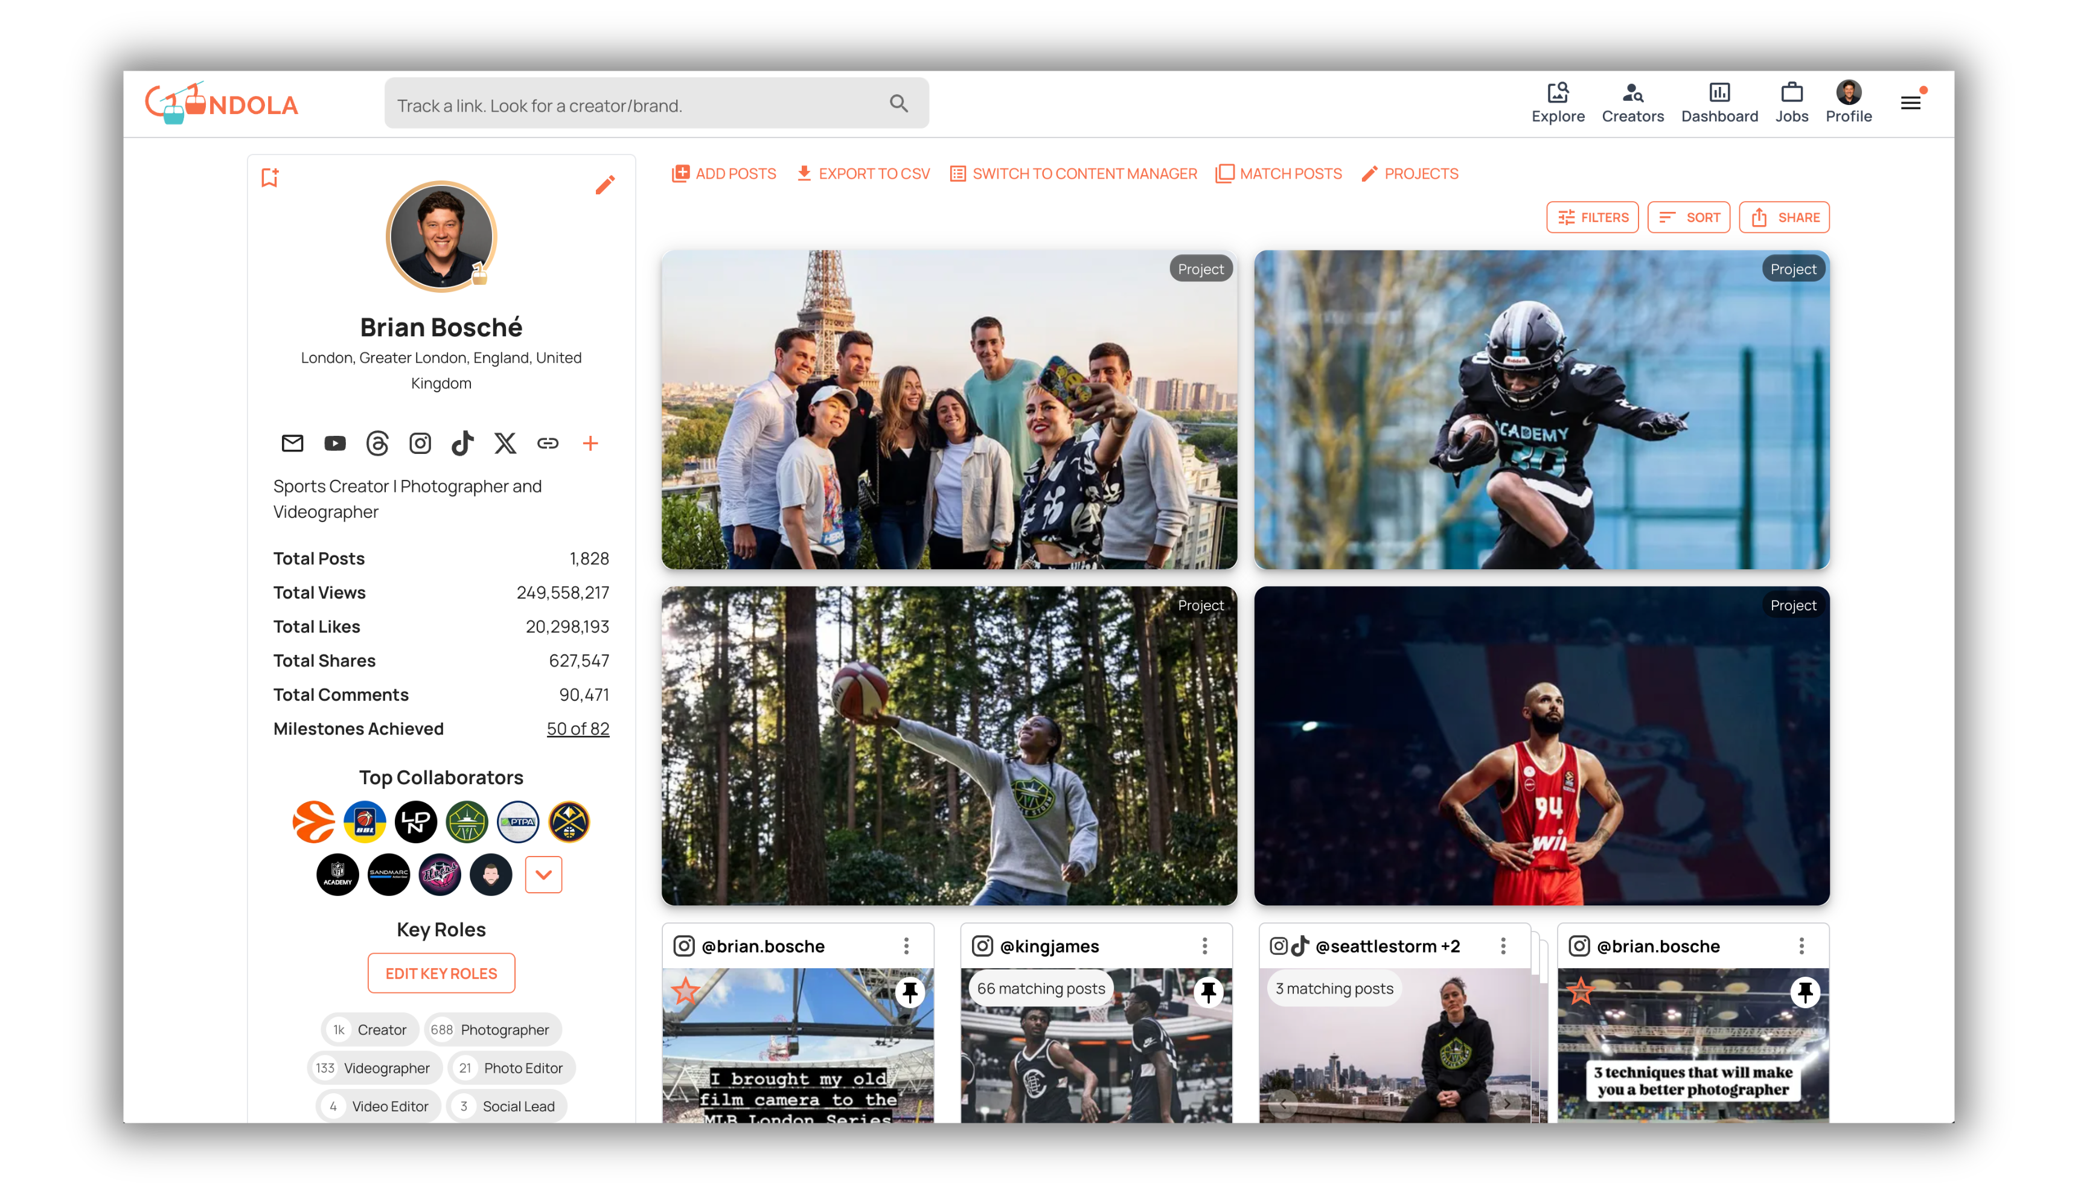The height and width of the screenshot is (1194, 2078).
Task: Open the Sort options
Action: [1689, 217]
